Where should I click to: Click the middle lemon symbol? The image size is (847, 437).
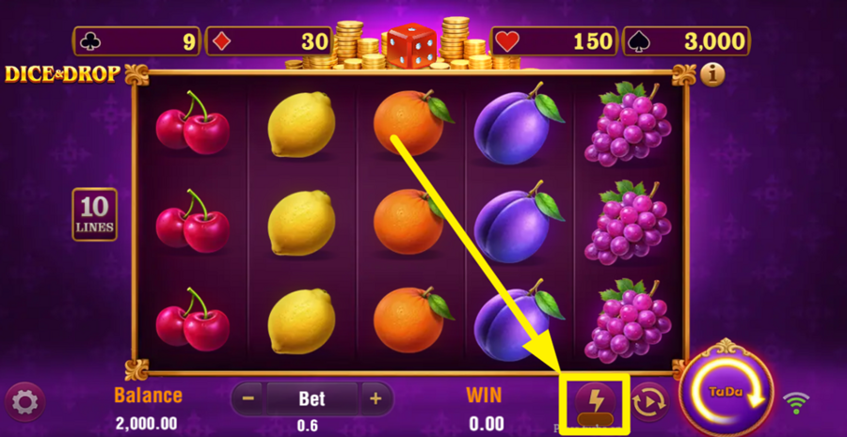[x=301, y=223]
